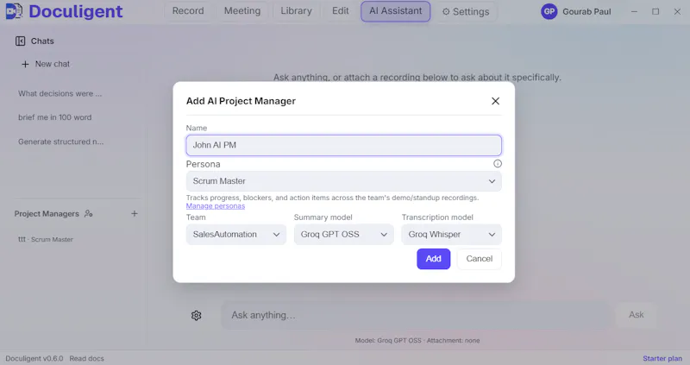Open the Library tab
690x365 pixels.
click(x=296, y=11)
